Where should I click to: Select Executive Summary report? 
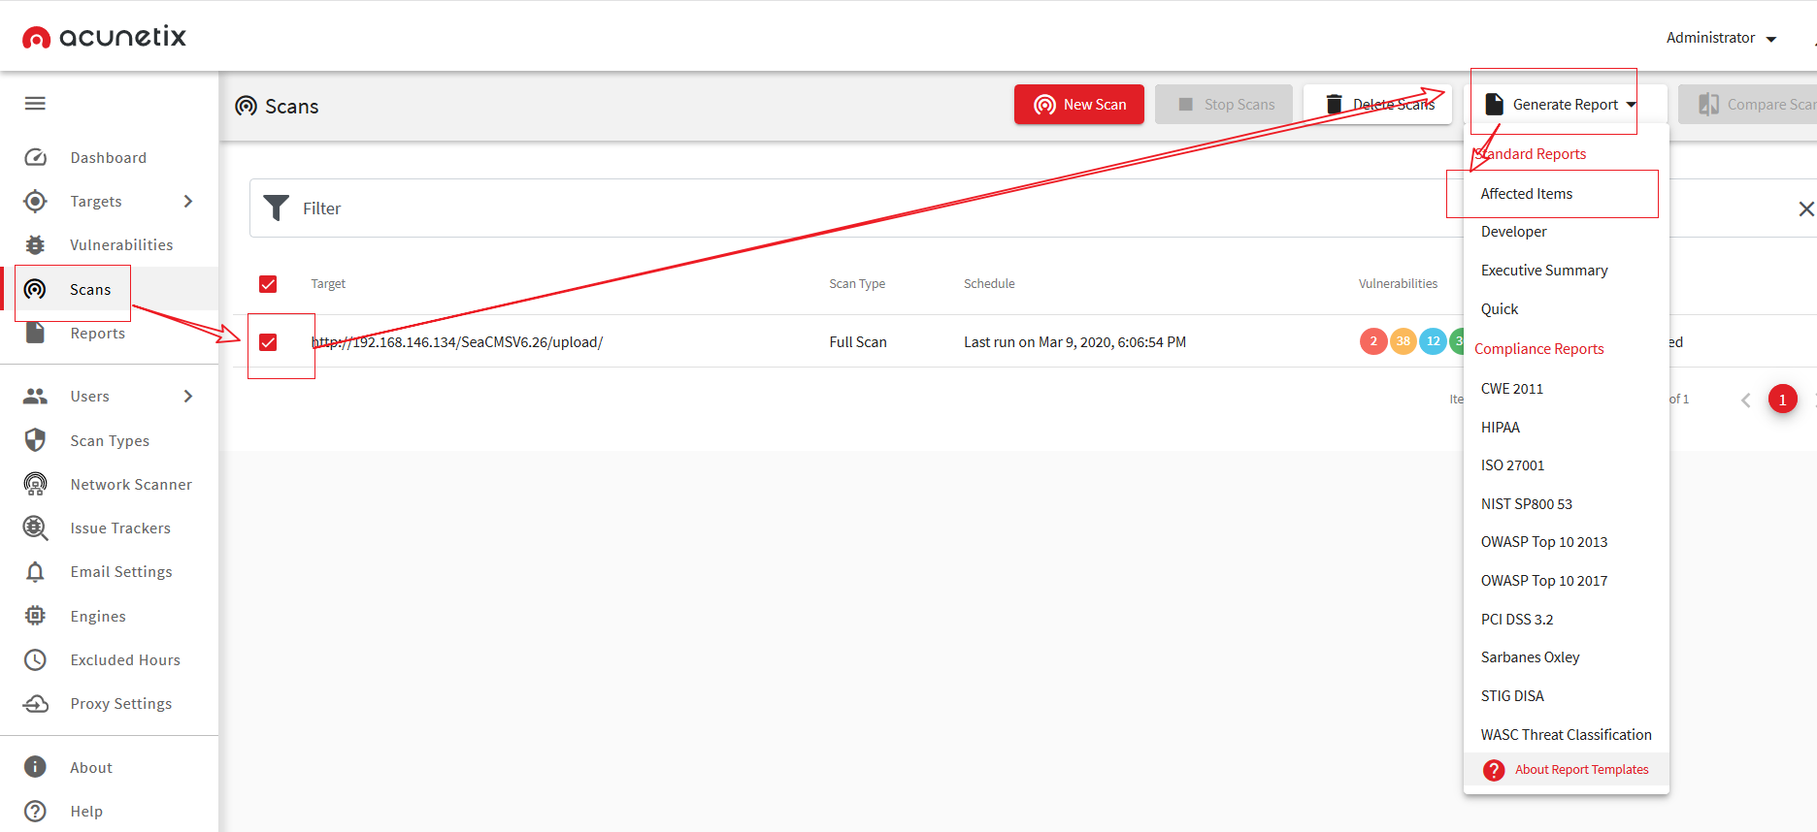1544,271
